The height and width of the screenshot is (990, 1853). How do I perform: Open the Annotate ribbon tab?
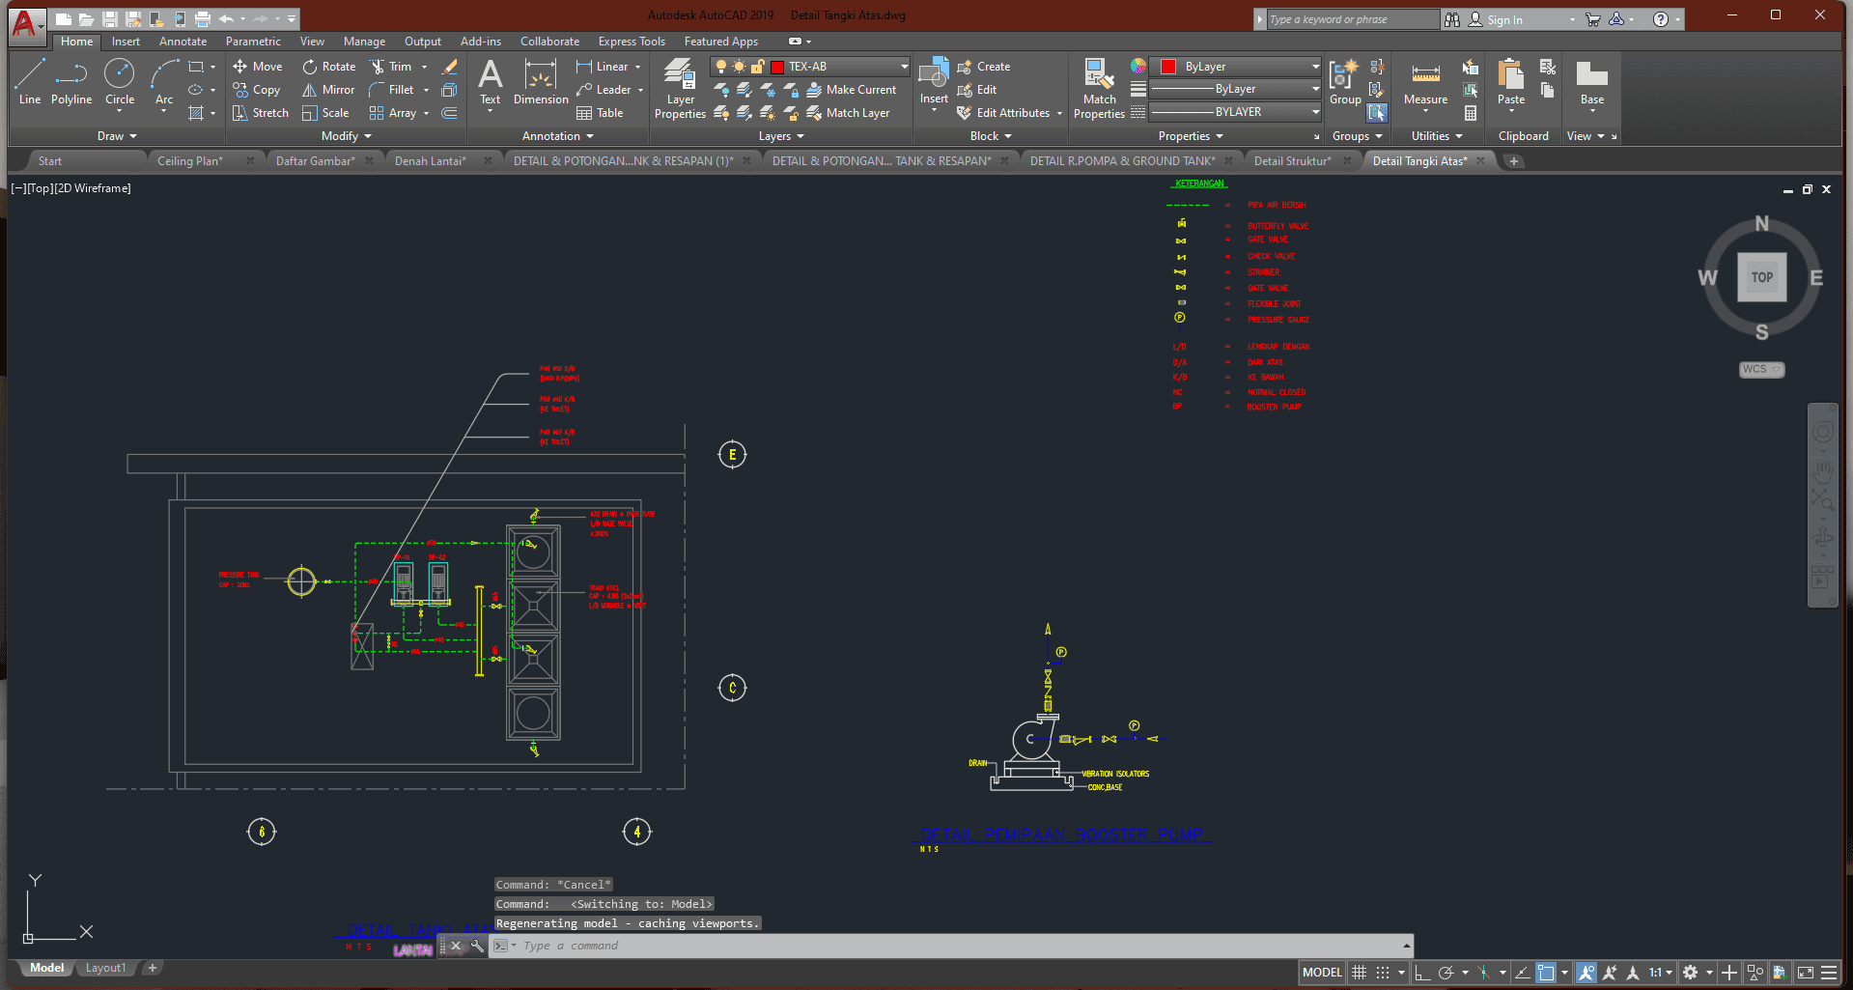(182, 42)
